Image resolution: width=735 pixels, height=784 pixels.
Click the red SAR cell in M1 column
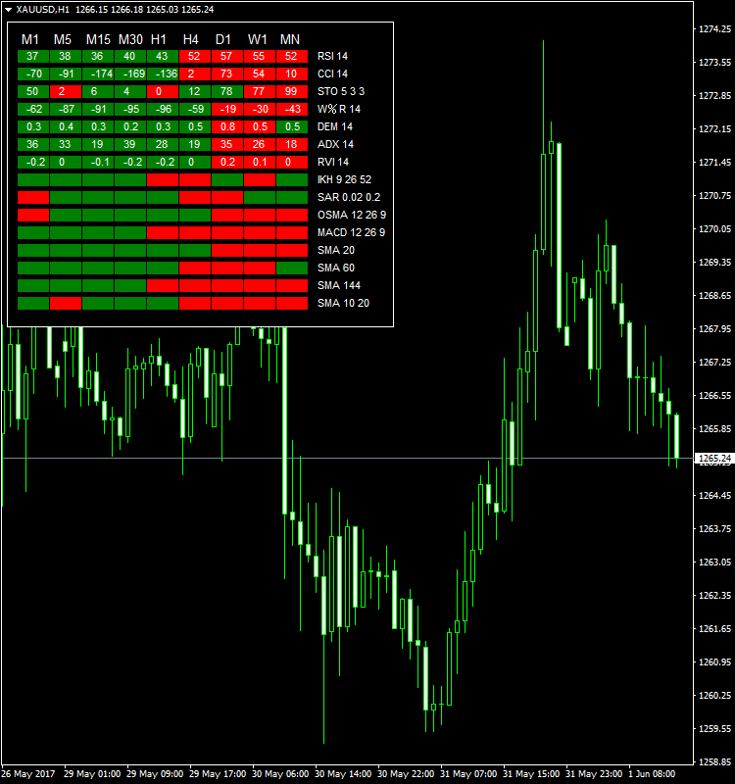(33, 198)
